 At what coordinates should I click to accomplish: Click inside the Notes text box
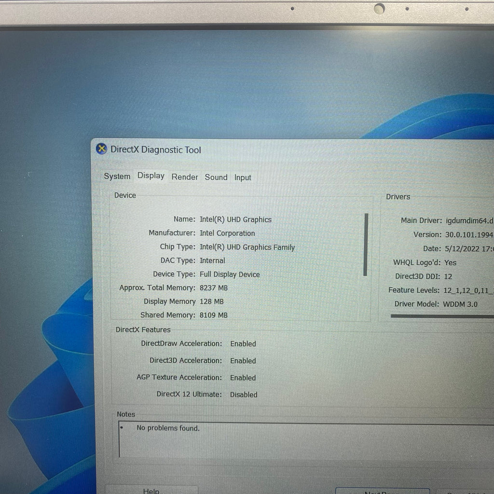coord(306,440)
